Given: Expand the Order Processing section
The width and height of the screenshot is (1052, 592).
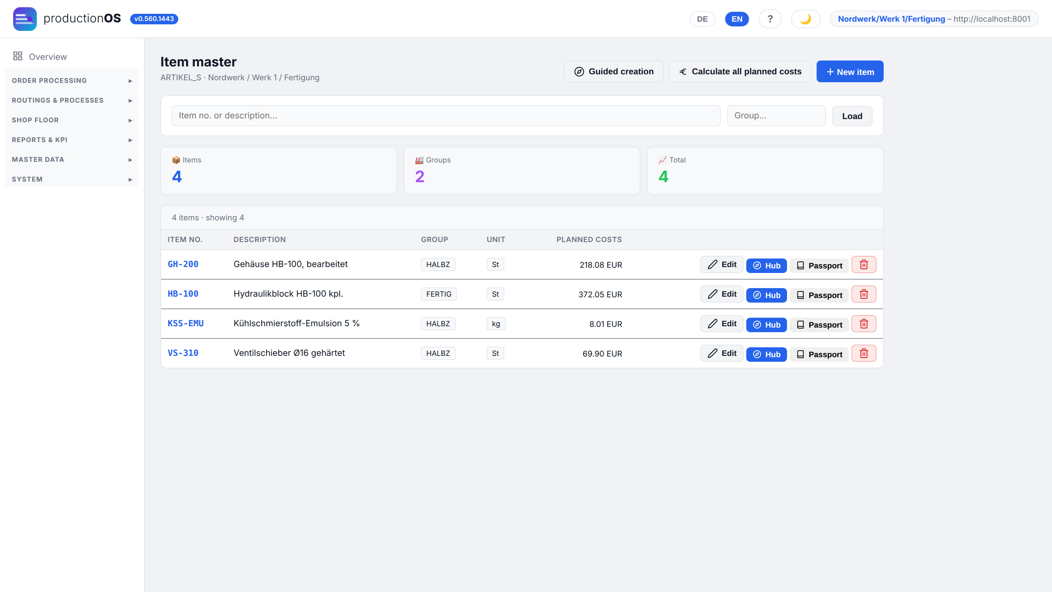Looking at the screenshot, I should pyautogui.click(x=72, y=81).
